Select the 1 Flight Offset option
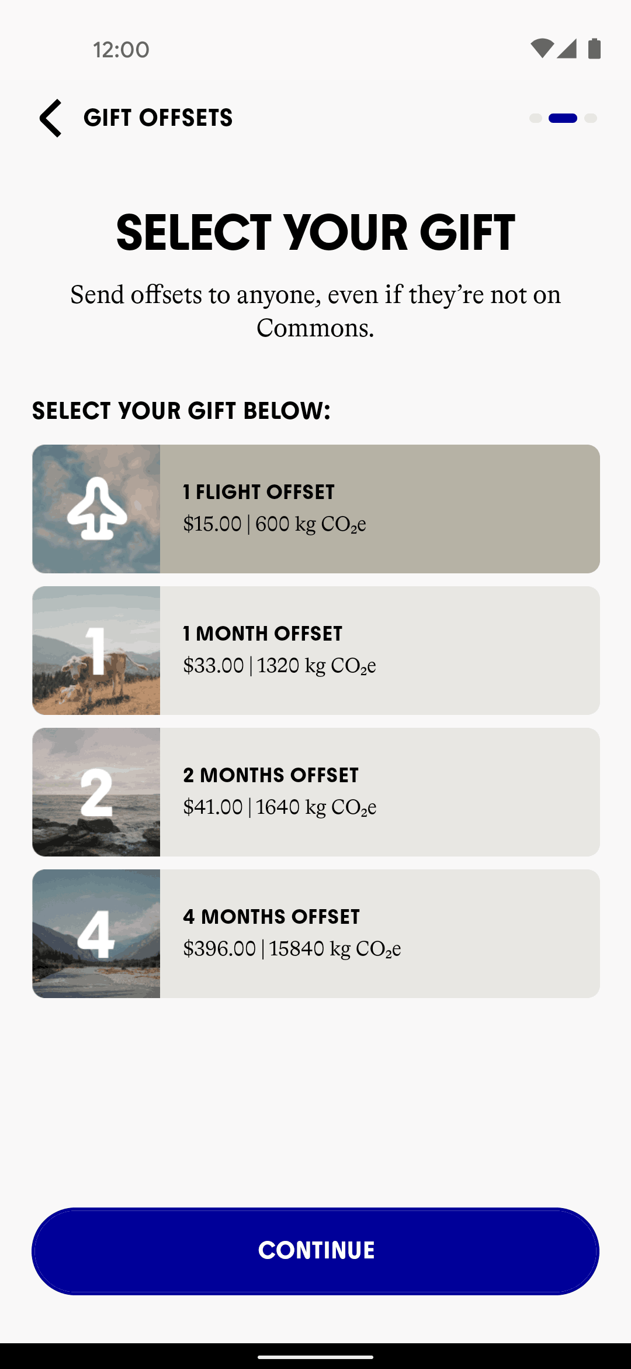Screen dimensions: 631x1369 [380, 508]
